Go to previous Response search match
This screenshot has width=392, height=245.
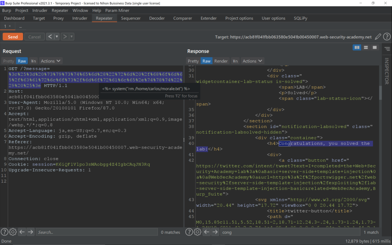pyautogui.click(x=206, y=232)
